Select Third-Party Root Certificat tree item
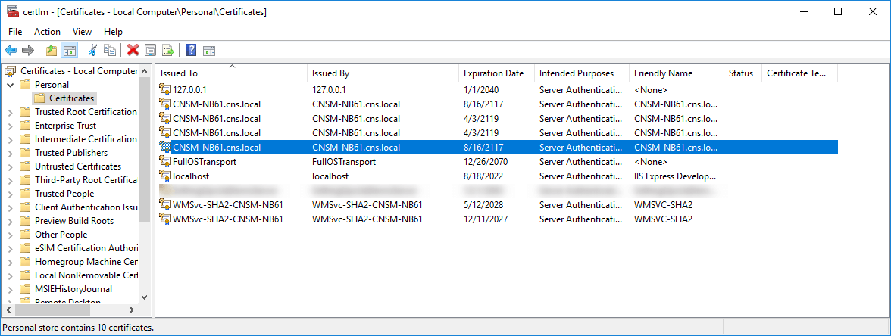 coord(85,180)
